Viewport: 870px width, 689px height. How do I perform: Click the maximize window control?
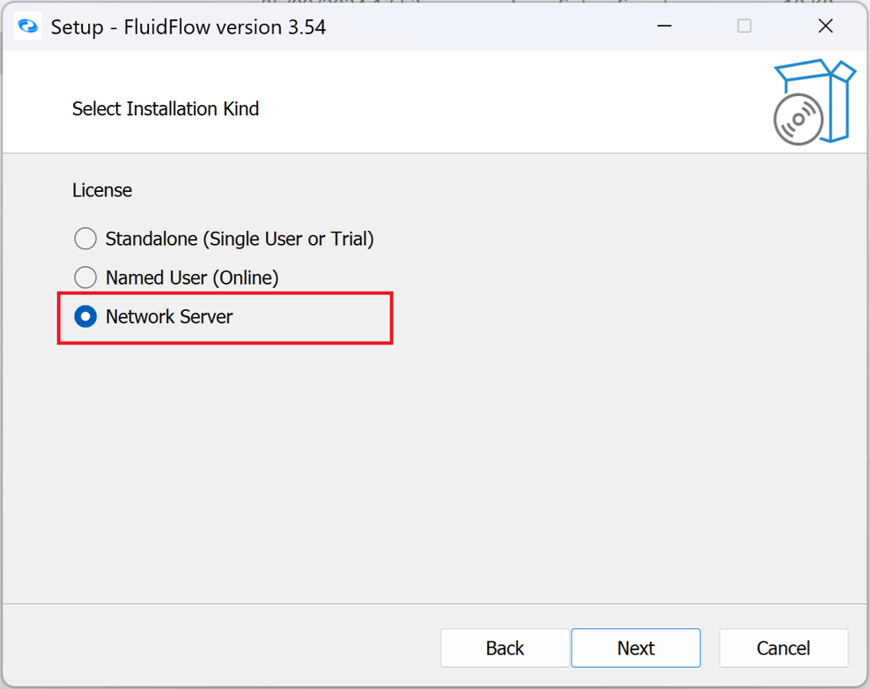[x=744, y=26]
